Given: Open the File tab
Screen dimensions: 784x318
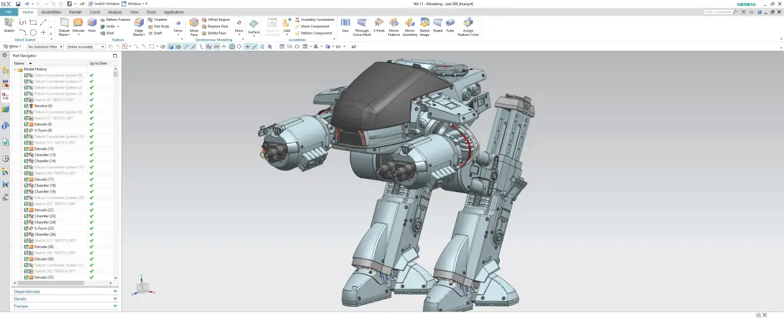Looking at the screenshot, I should [x=9, y=12].
